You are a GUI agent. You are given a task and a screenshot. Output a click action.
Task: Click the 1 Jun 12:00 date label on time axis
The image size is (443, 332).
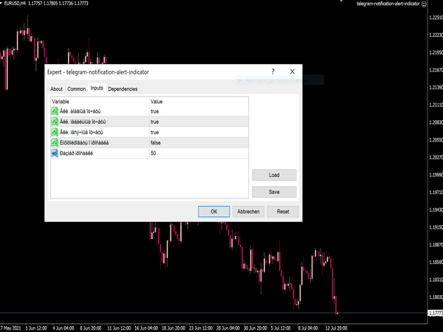(36, 328)
